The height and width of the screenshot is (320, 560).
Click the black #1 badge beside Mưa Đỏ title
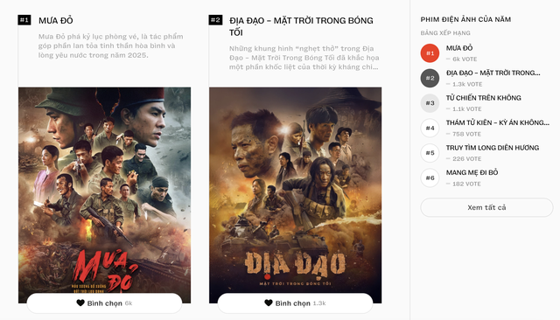(x=24, y=20)
